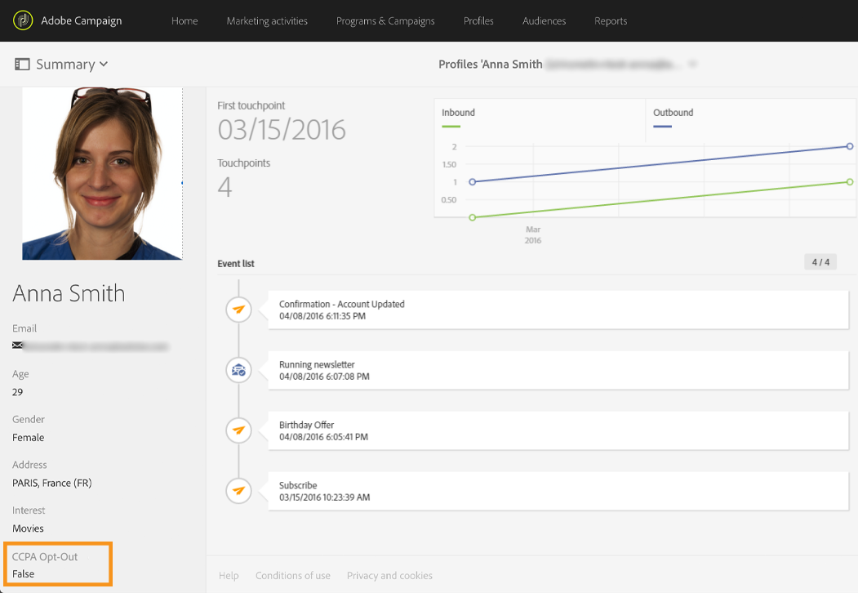Image resolution: width=858 pixels, height=593 pixels.
Task: Click Privacy and cookies link
Action: (389, 576)
